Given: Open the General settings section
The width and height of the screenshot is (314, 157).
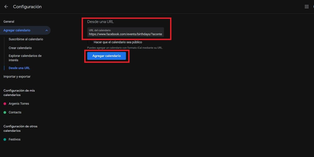Looking at the screenshot, I should 9,22.
